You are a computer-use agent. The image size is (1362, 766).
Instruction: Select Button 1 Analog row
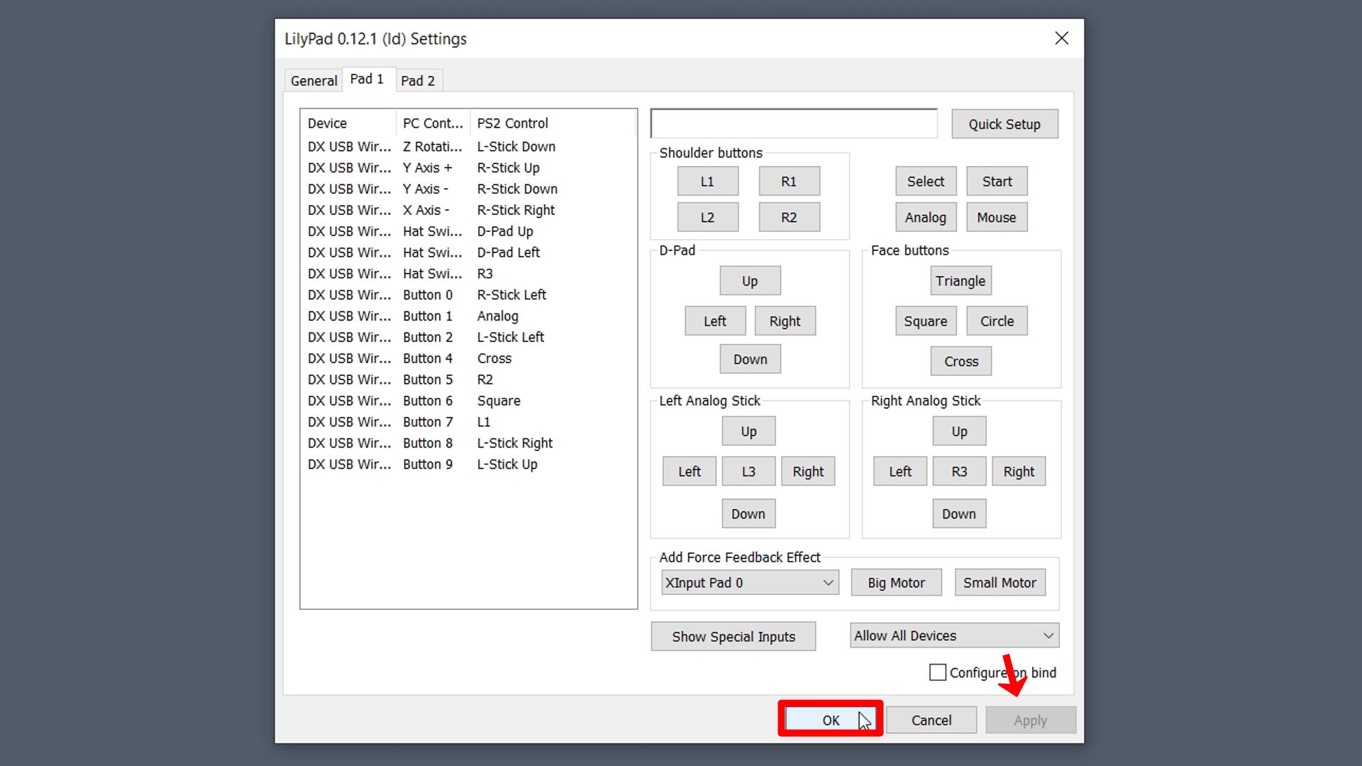[x=468, y=316]
